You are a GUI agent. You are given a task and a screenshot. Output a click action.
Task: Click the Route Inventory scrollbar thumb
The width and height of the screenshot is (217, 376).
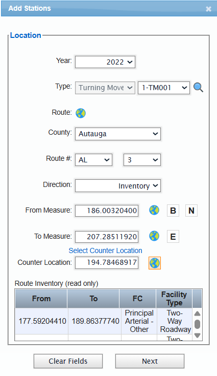[x=197, y=324]
